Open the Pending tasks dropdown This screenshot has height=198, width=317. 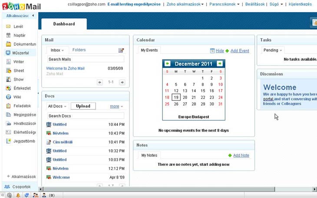click(x=273, y=50)
